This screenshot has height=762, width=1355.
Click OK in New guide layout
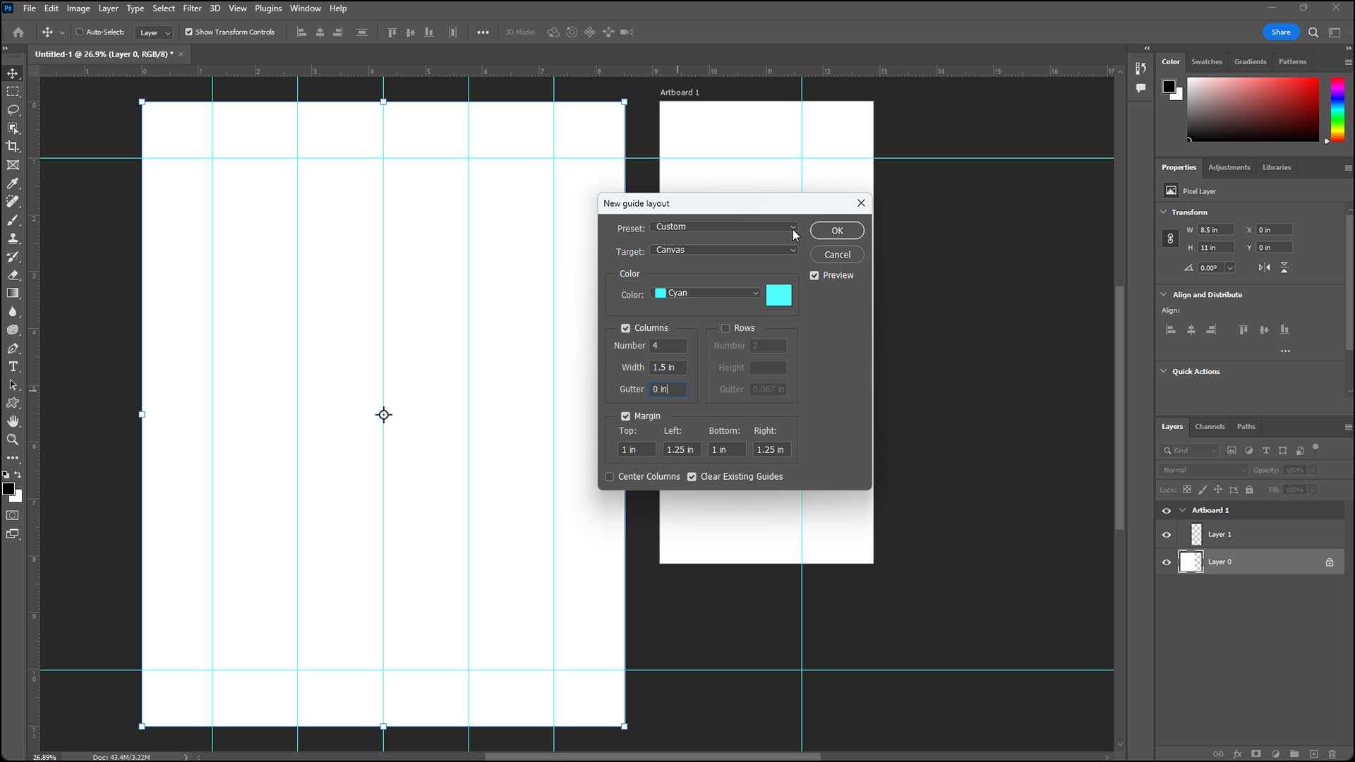pos(837,231)
